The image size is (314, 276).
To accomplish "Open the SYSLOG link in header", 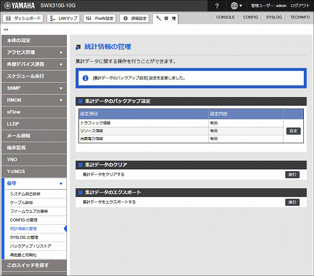I will pyautogui.click(x=274, y=17).
